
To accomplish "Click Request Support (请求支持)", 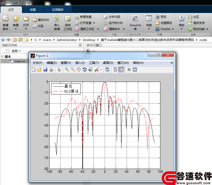I will (x=196, y=23).
